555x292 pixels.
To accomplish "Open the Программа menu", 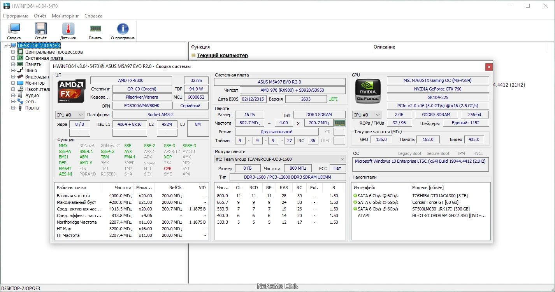I will (16, 16).
